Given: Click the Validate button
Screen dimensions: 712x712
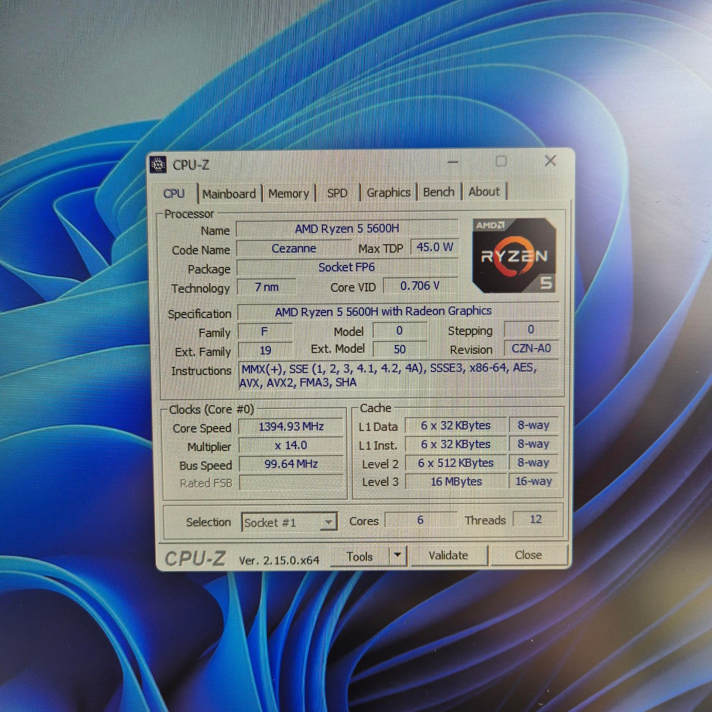Looking at the screenshot, I should [449, 555].
